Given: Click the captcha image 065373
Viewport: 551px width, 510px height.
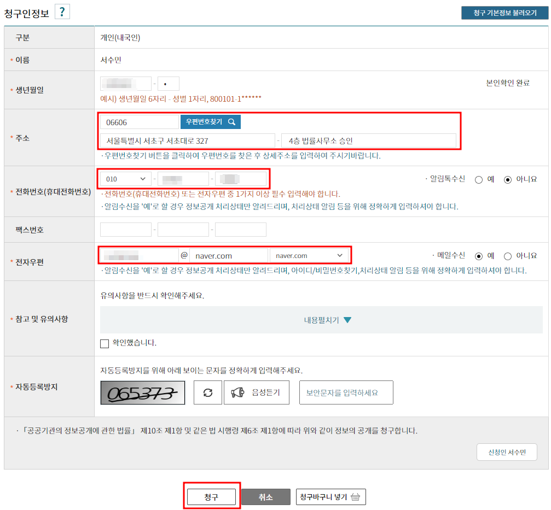Looking at the screenshot, I should click(143, 392).
